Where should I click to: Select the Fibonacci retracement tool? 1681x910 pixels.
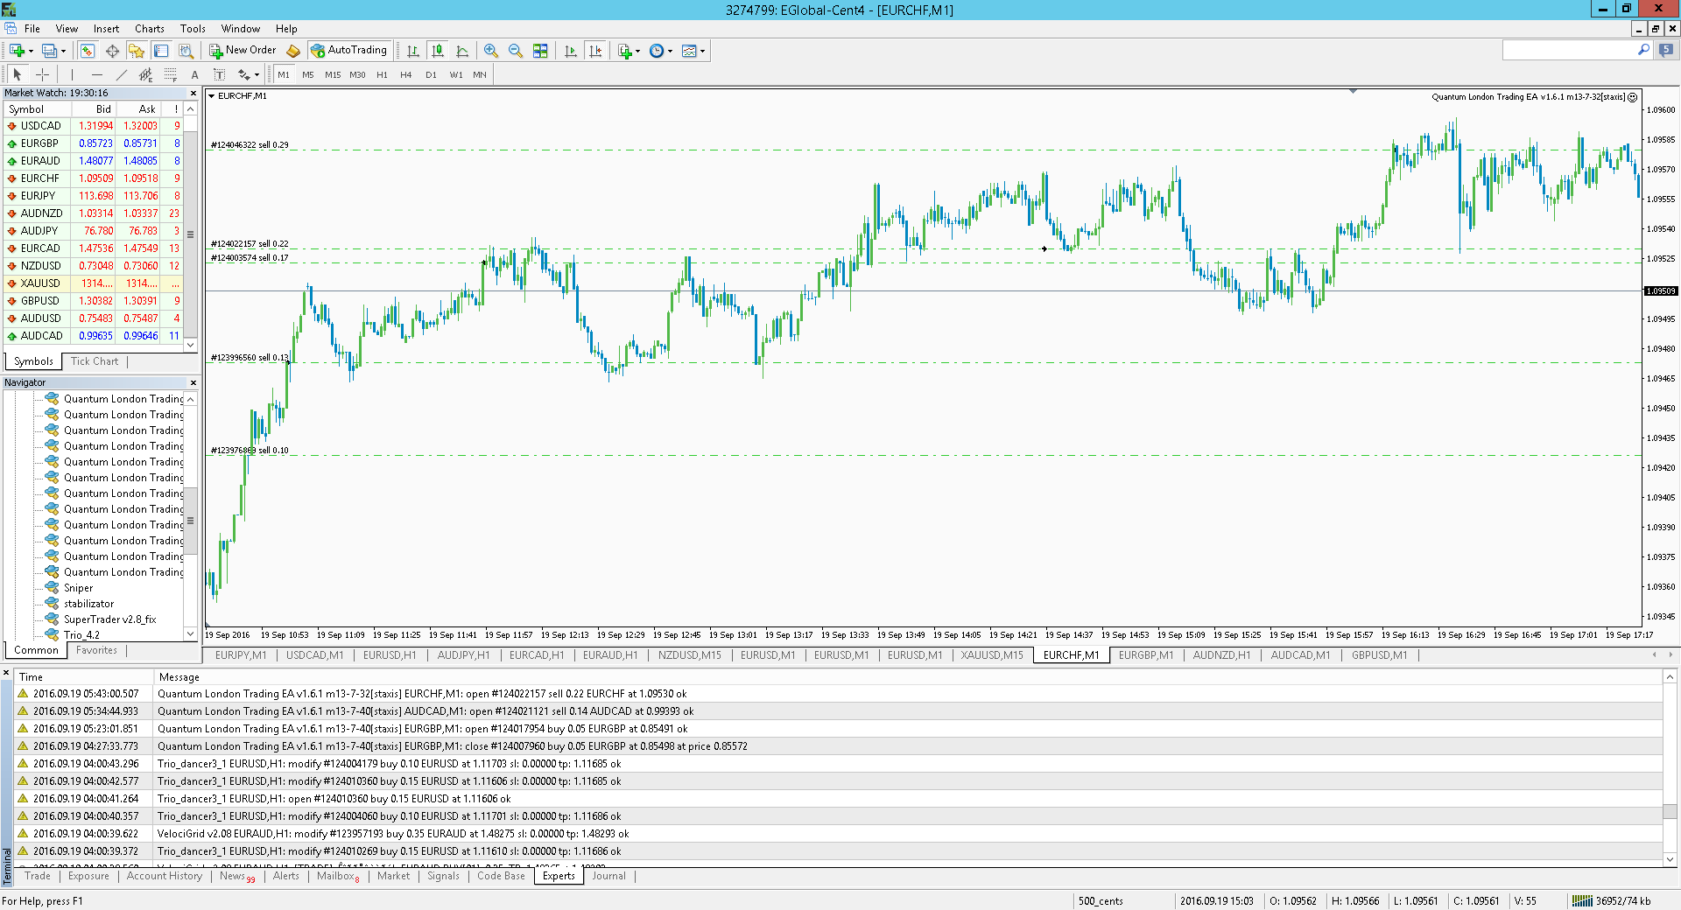171,74
